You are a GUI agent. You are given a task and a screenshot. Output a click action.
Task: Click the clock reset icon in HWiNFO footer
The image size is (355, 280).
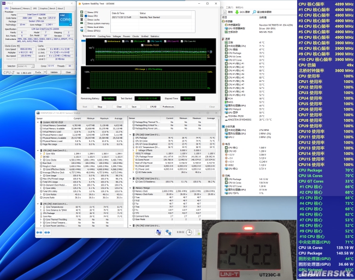pyautogui.click(x=188, y=232)
